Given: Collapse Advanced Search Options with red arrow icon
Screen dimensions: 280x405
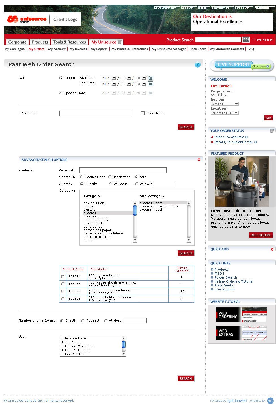Looking at the screenshot, I should point(199,160).
